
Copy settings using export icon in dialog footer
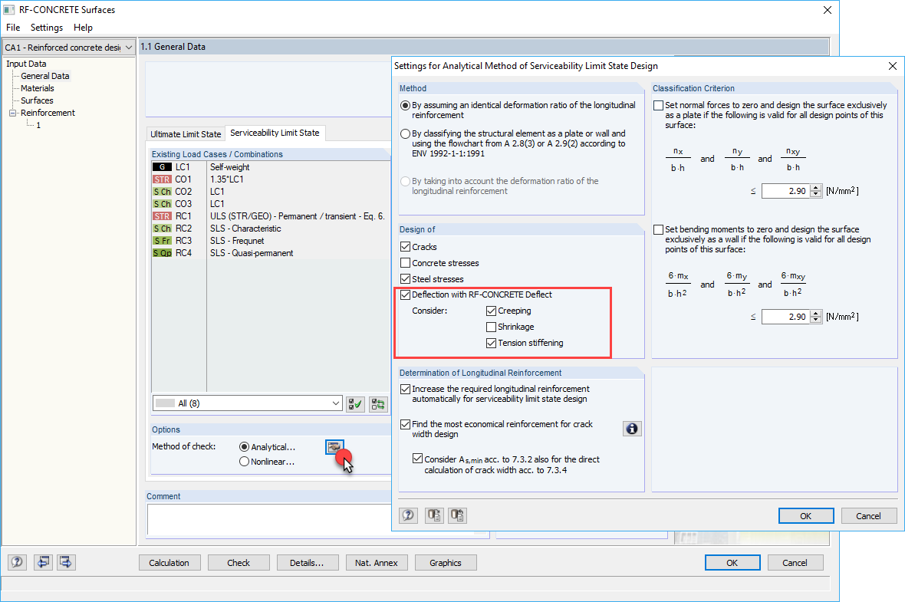coord(433,515)
